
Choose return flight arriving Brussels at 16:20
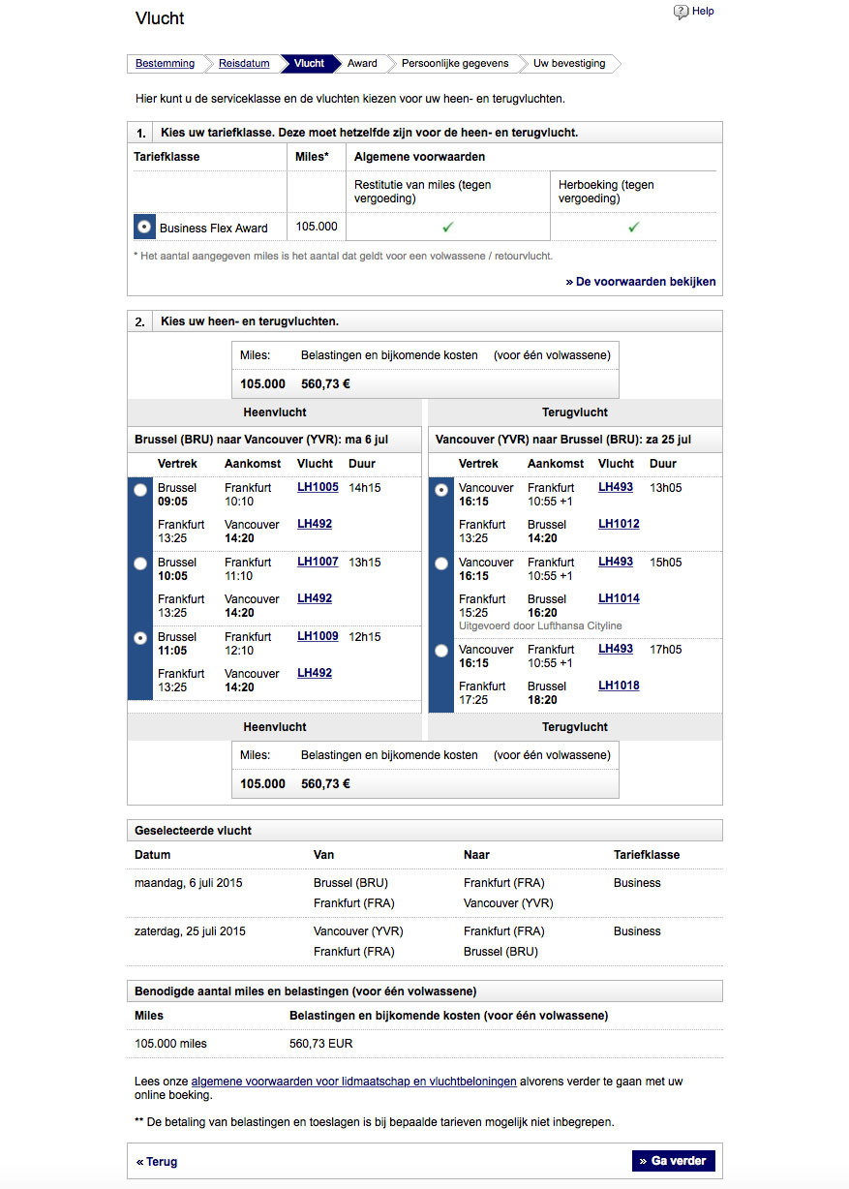(x=442, y=564)
